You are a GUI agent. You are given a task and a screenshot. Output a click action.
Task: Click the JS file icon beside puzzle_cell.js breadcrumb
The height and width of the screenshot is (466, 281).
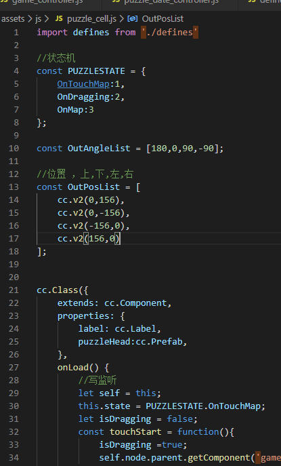click(59, 19)
